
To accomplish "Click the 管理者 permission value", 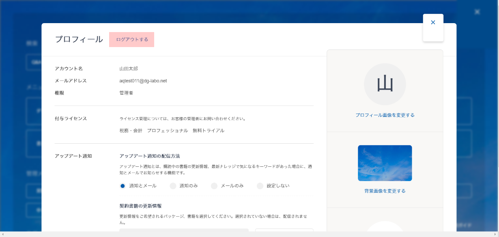I will click(126, 93).
